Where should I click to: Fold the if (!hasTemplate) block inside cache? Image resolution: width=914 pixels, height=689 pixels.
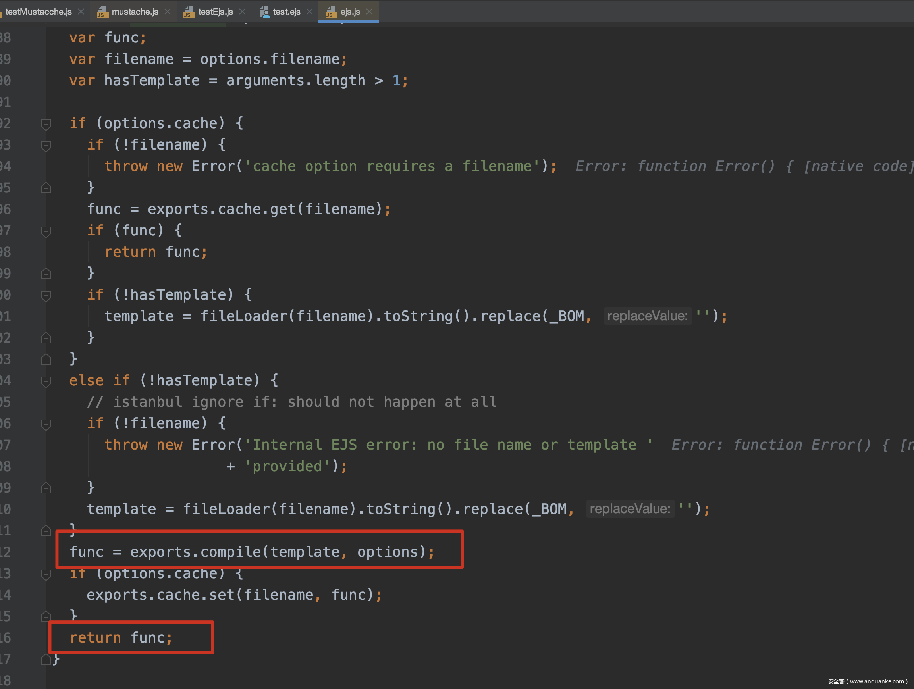pyautogui.click(x=46, y=295)
